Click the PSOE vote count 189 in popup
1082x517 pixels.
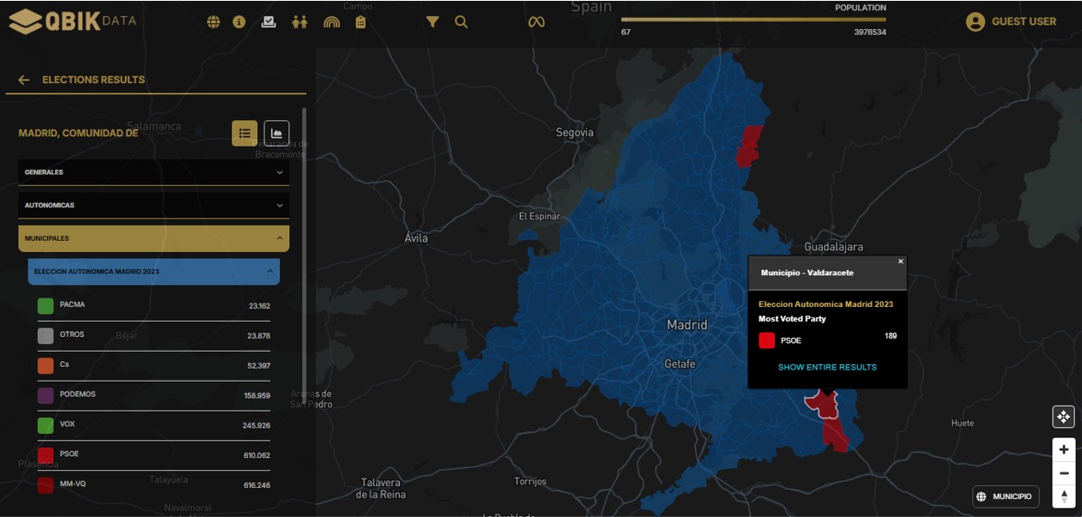coord(891,336)
